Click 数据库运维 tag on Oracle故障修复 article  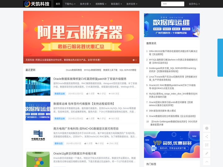pyautogui.click(x=59, y=94)
